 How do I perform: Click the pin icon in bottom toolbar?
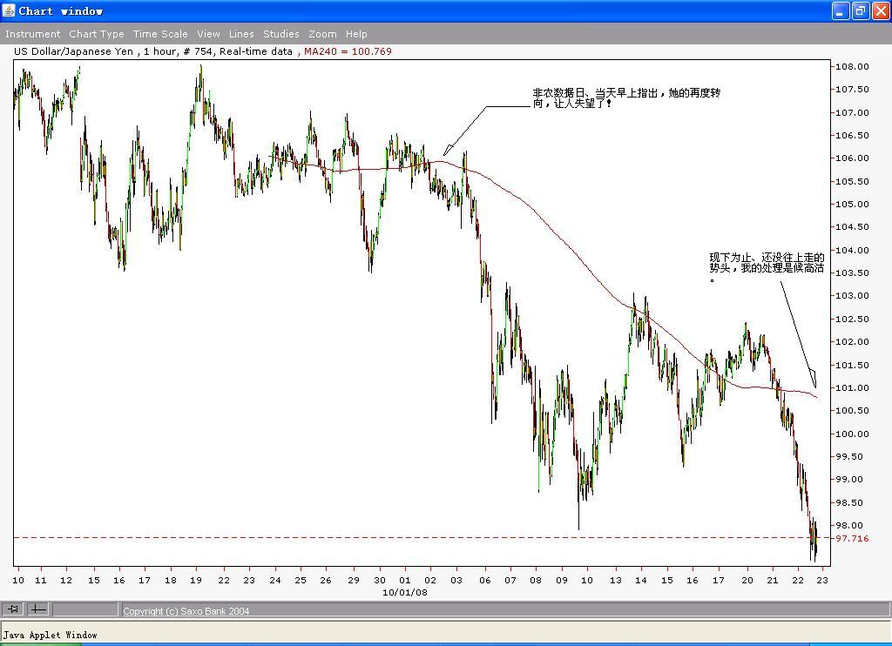click(x=12, y=609)
